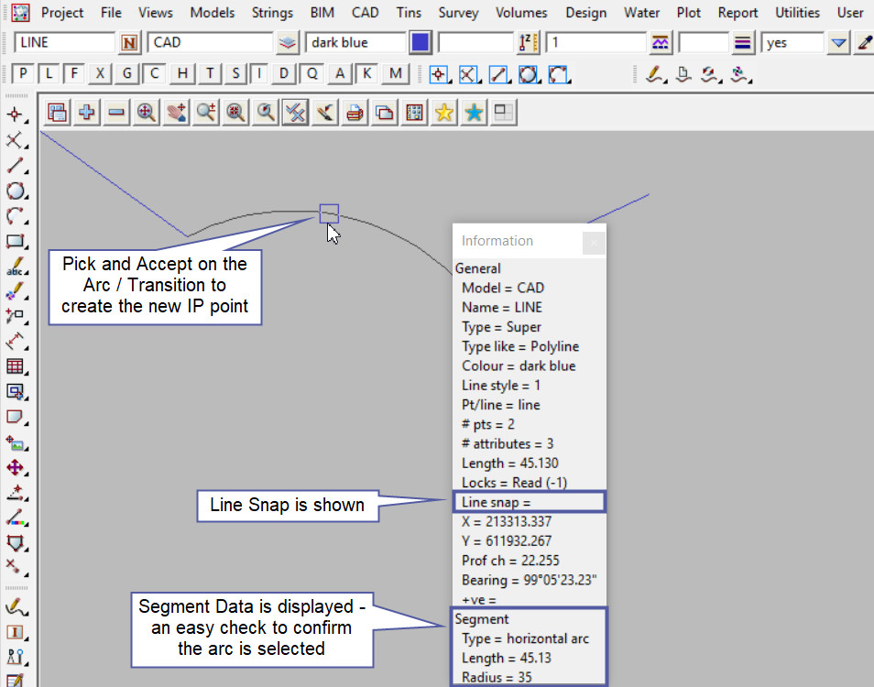
Task: Click the print view icon
Action: click(355, 113)
